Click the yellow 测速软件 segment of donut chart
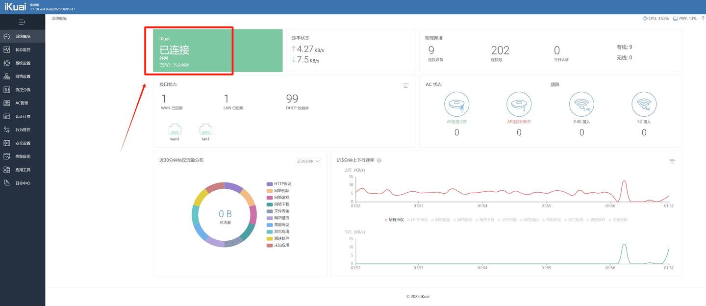 click(x=201, y=197)
